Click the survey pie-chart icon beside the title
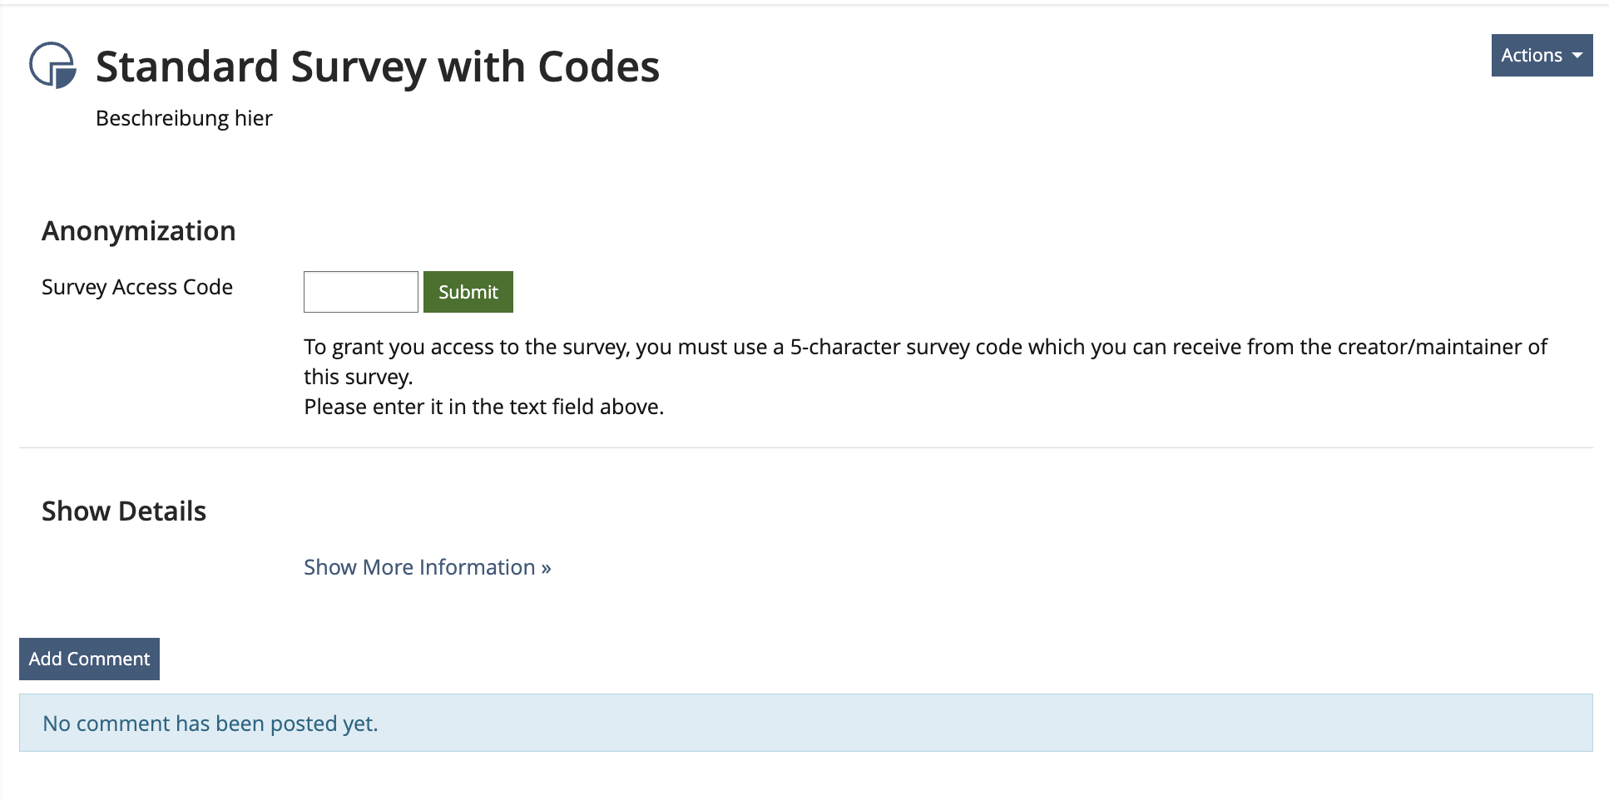 (x=52, y=65)
